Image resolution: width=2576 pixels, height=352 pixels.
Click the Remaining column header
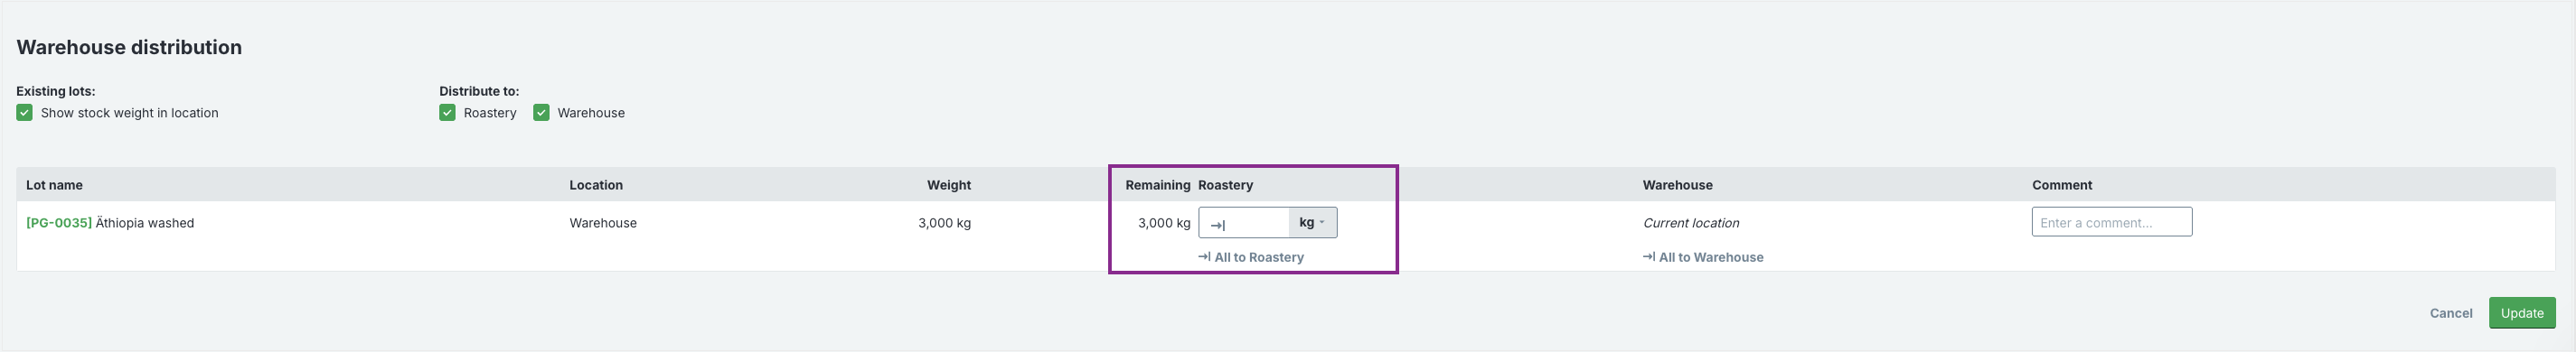(1158, 185)
